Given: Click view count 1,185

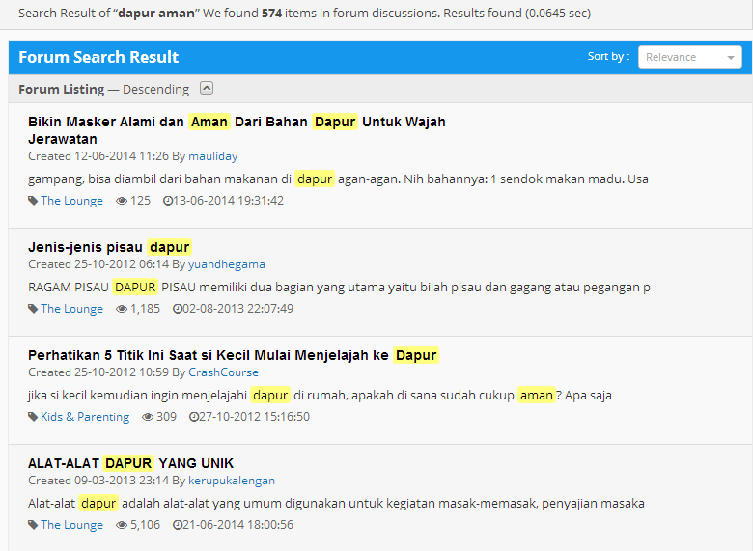Looking at the screenshot, I should pyautogui.click(x=145, y=308).
